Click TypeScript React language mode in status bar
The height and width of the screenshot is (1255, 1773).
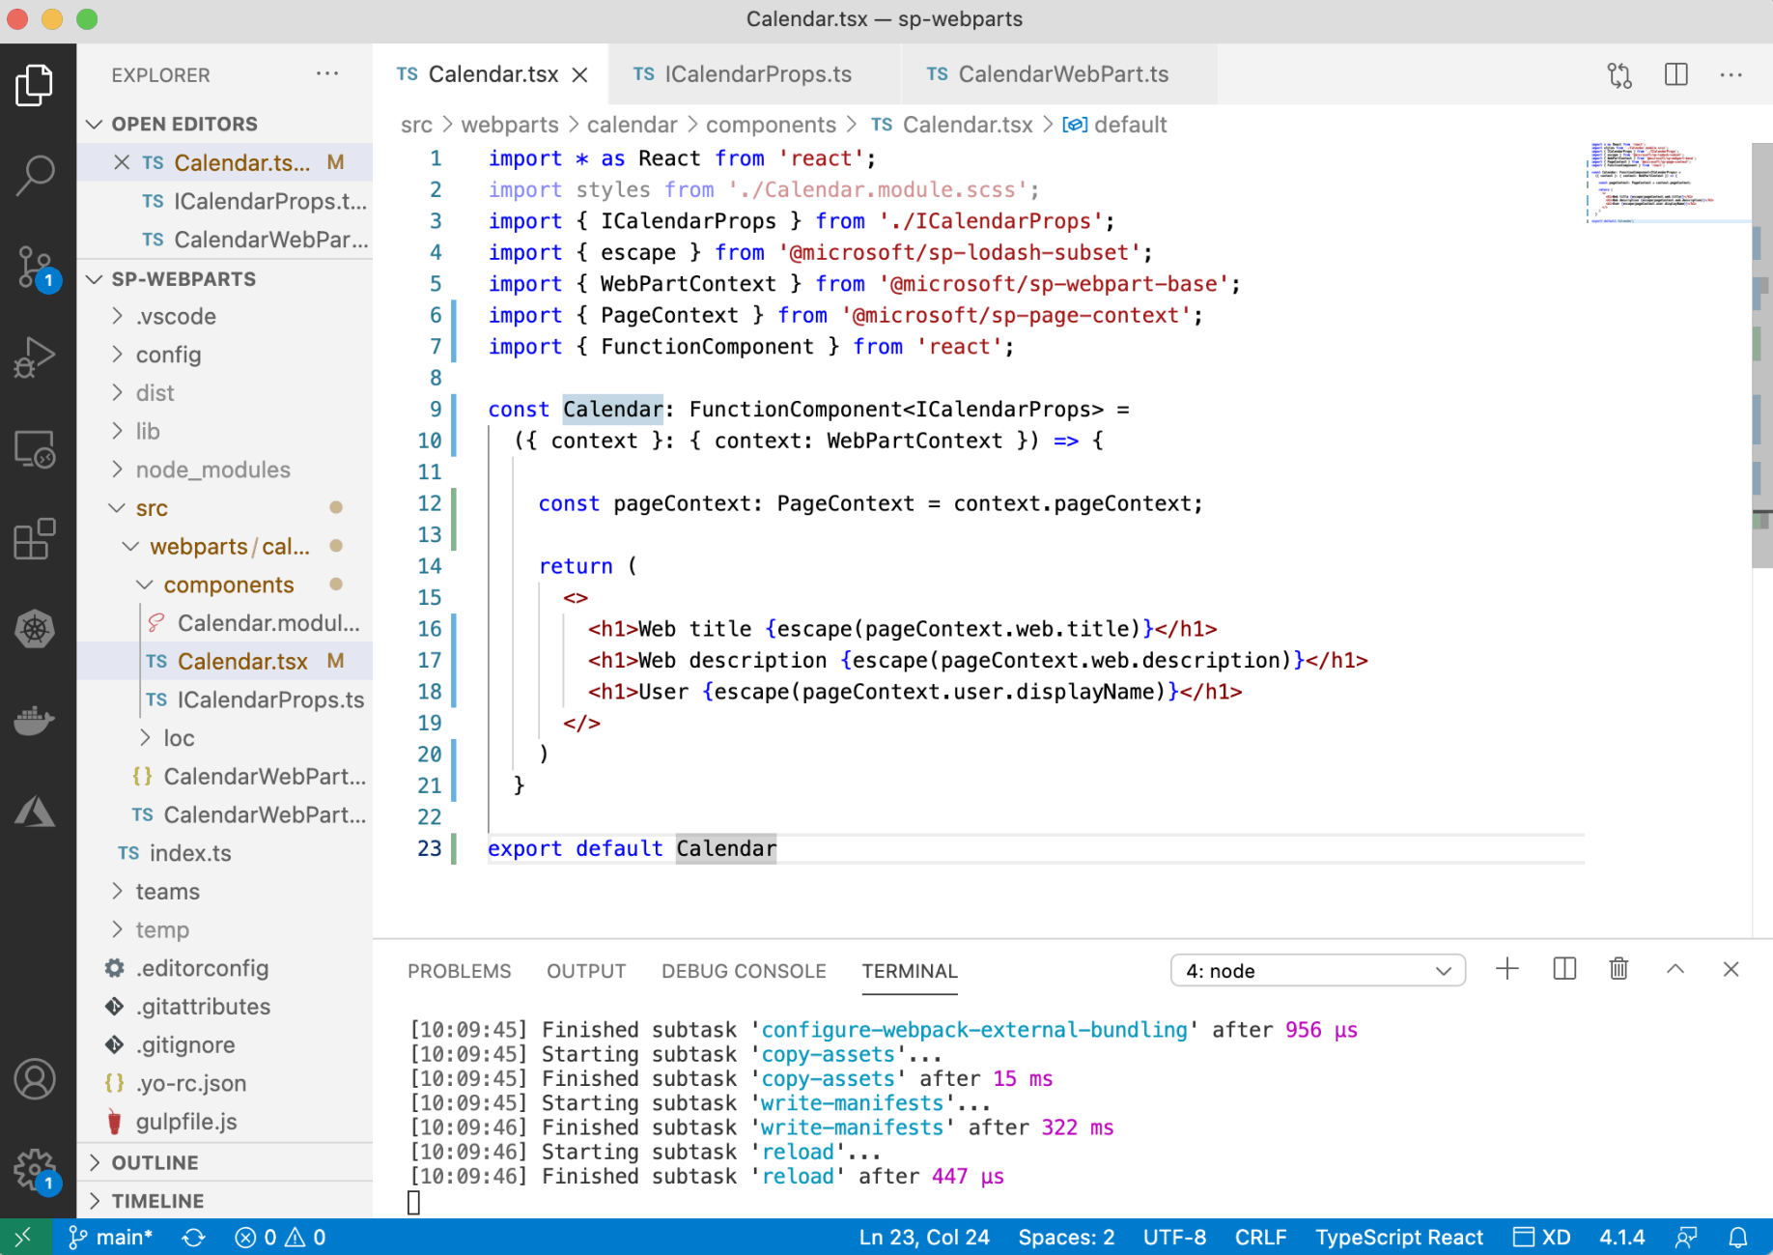click(1398, 1238)
